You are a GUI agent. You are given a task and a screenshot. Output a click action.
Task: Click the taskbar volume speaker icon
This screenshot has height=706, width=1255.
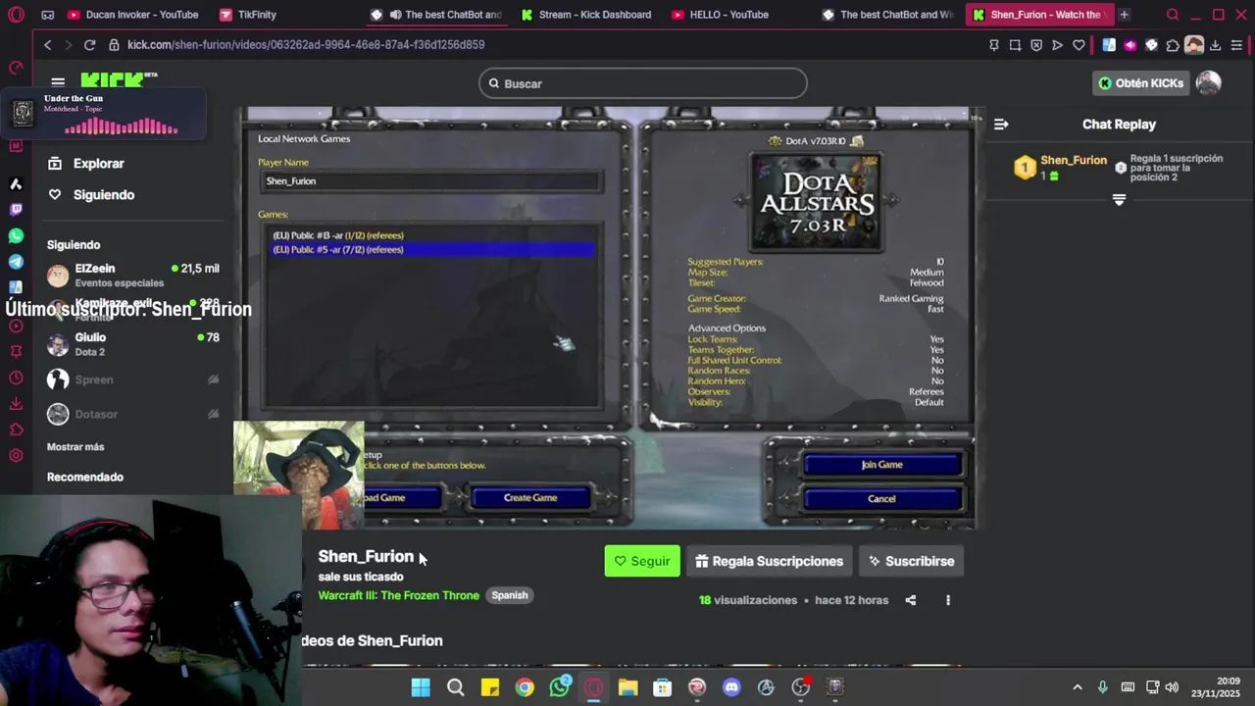click(x=1172, y=687)
